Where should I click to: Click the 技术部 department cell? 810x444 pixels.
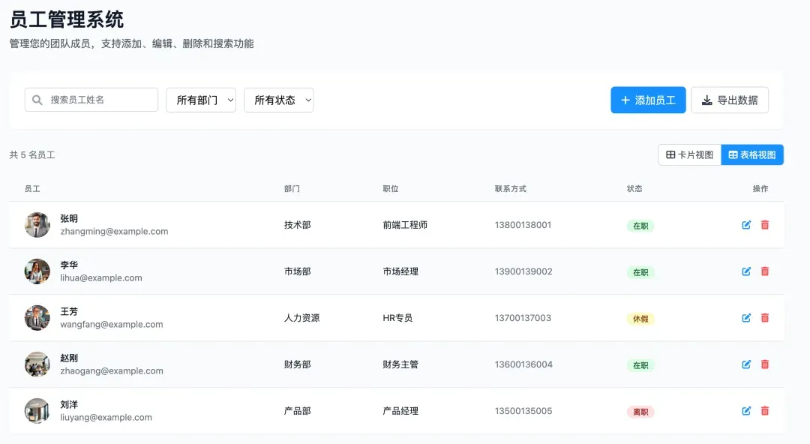coord(298,225)
